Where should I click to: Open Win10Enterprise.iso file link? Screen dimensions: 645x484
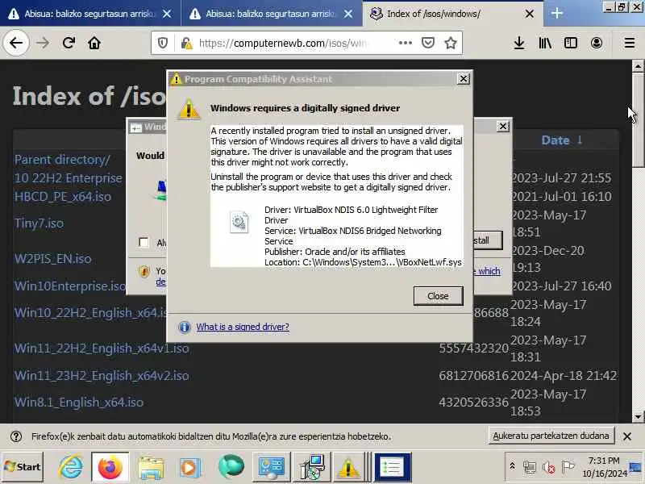tap(70, 286)
